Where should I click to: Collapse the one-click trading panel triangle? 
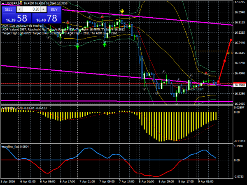pos(3,3)
